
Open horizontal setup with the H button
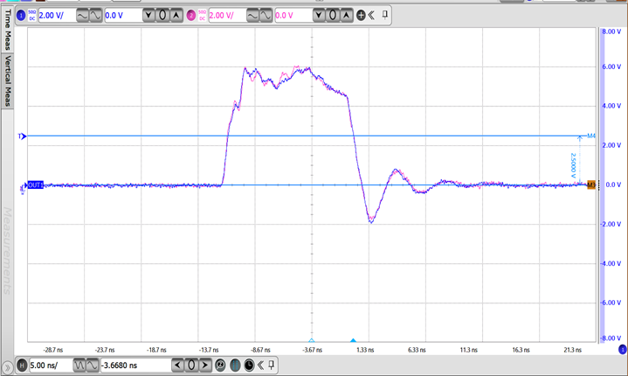(22, 366)
